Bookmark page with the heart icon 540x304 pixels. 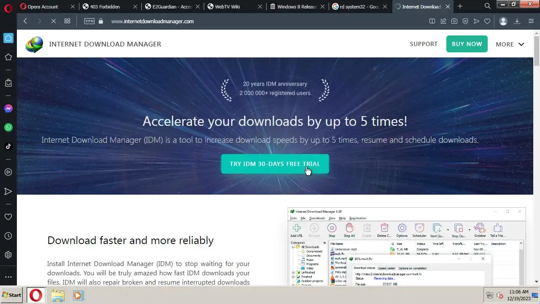487,21
